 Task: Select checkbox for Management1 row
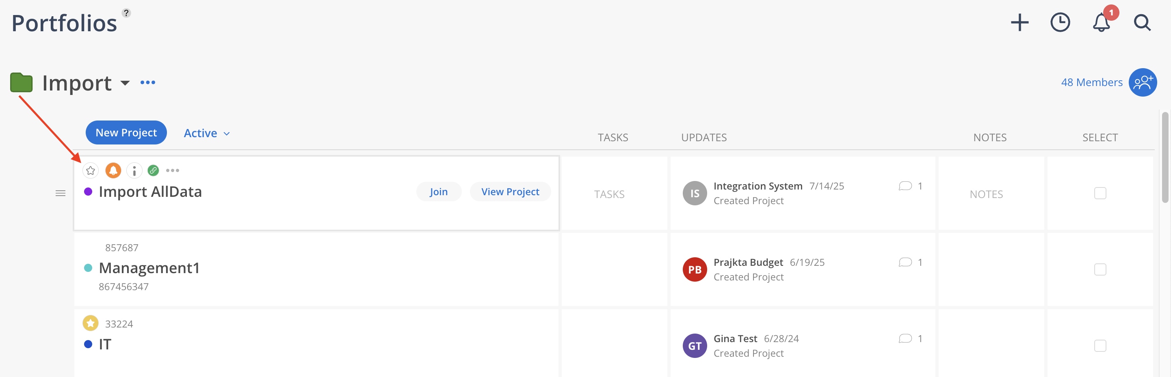pyautogui.click(x=1100, y=269)
